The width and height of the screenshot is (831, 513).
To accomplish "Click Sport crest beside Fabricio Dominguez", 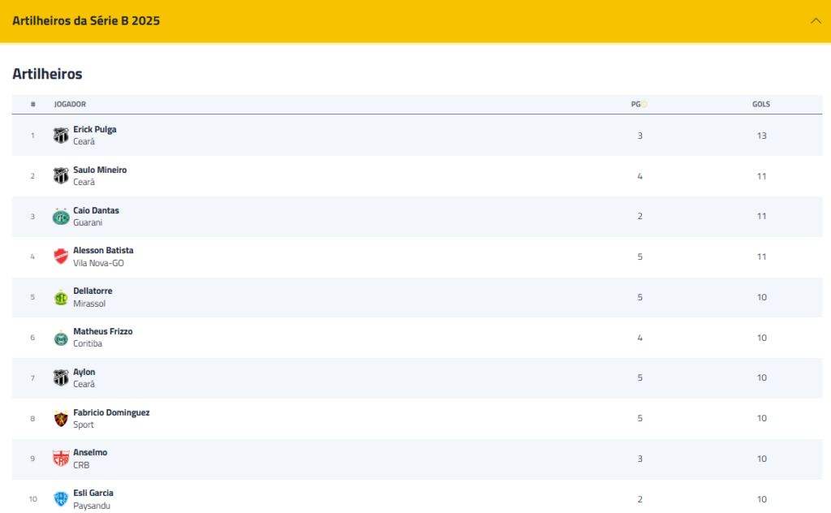I will click(x=61, y=418).
